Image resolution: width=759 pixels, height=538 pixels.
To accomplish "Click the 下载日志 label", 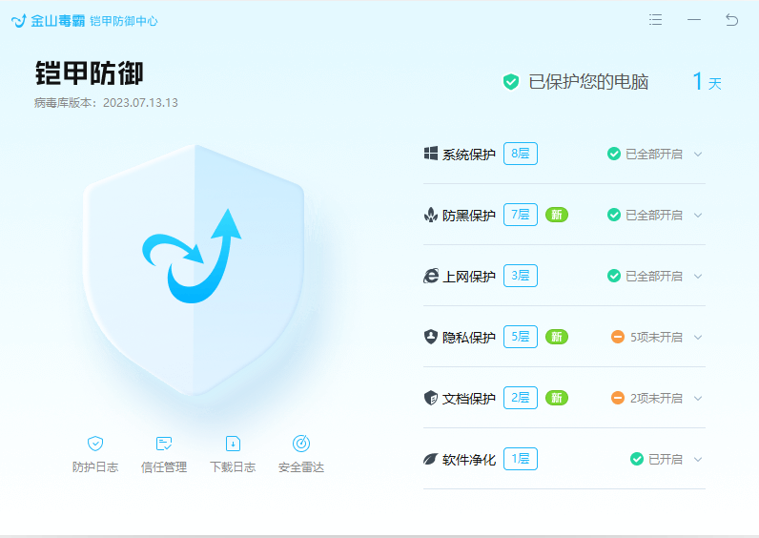I will [233, 466].
